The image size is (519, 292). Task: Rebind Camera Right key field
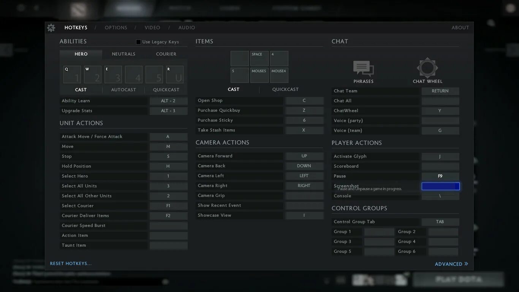coord(304,186)
